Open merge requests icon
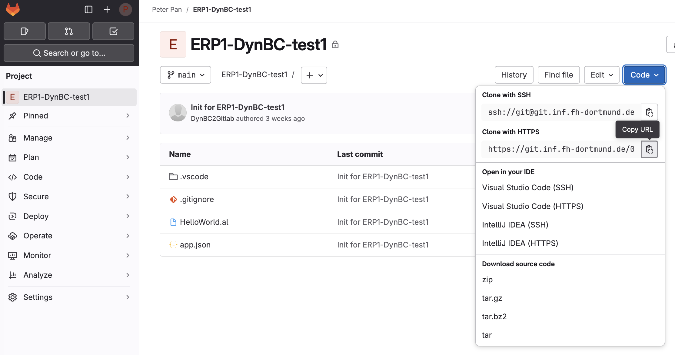Screen dimensions: 675x355 [x=69, y=31]
